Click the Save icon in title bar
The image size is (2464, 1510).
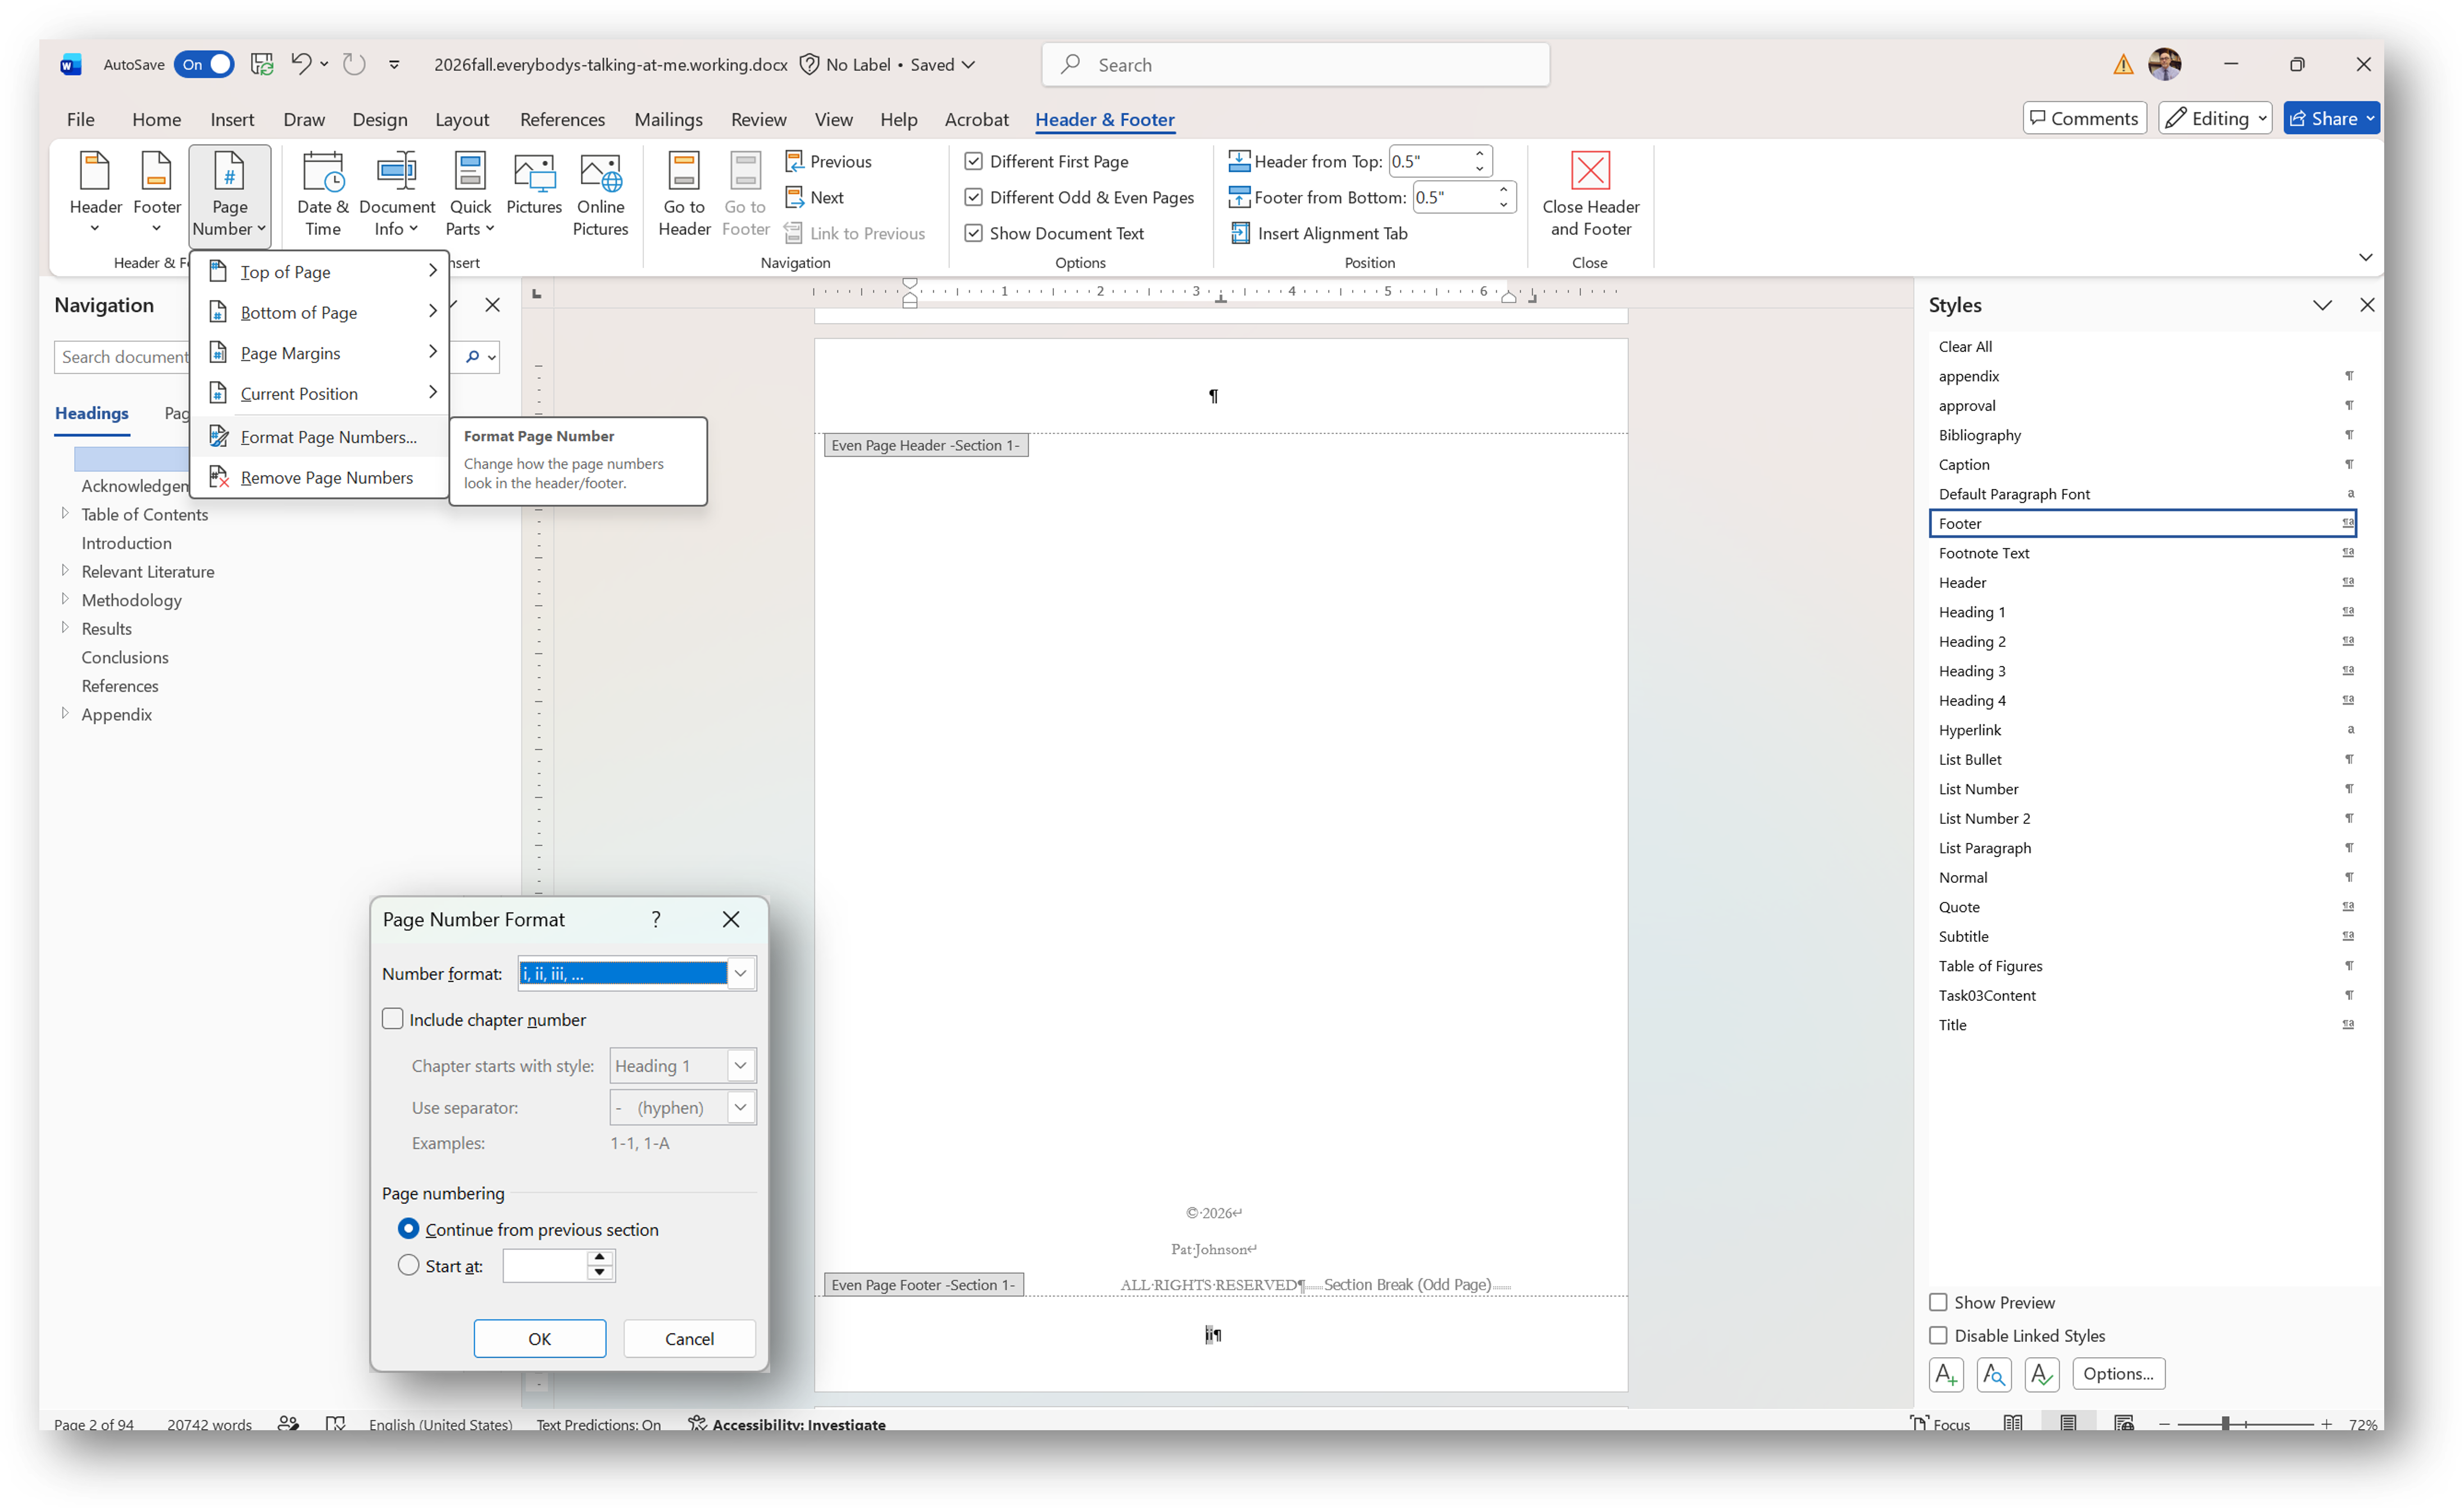coord(262,64)
